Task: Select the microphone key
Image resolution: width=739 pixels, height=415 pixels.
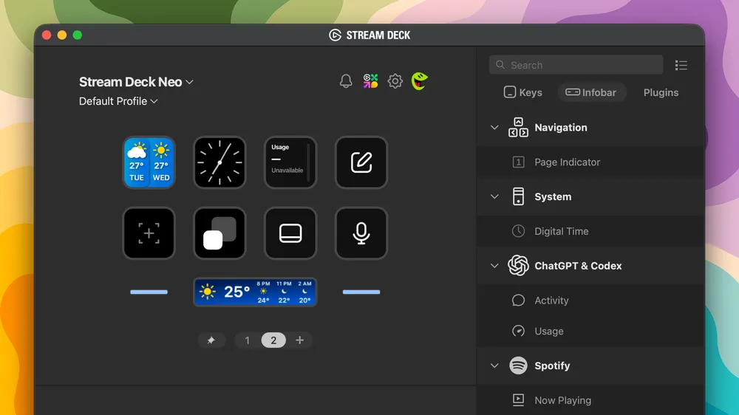Action: (361, 233)
